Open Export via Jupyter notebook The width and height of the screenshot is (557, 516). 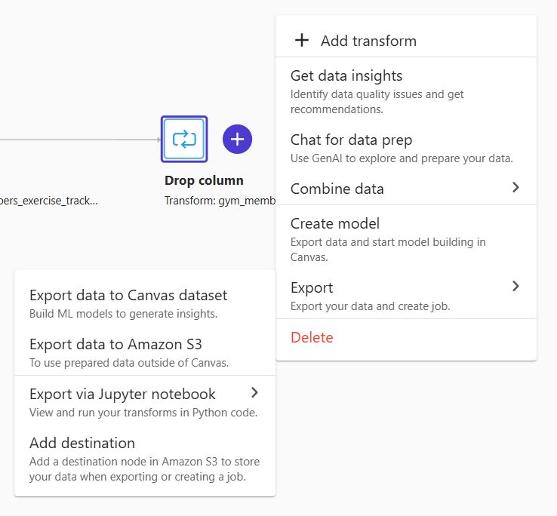[x=145, y=402]
